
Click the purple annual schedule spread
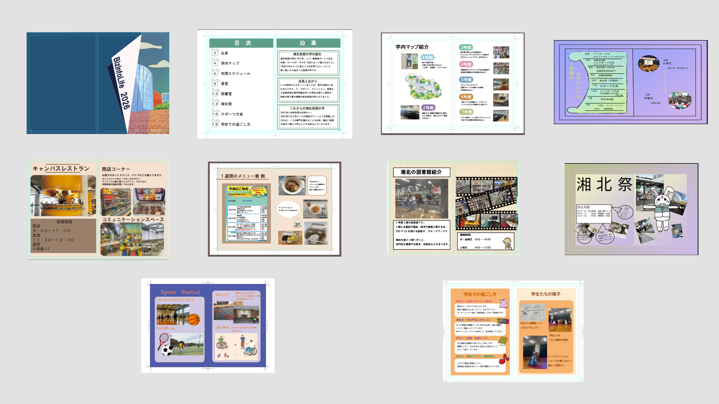[631, 82]
